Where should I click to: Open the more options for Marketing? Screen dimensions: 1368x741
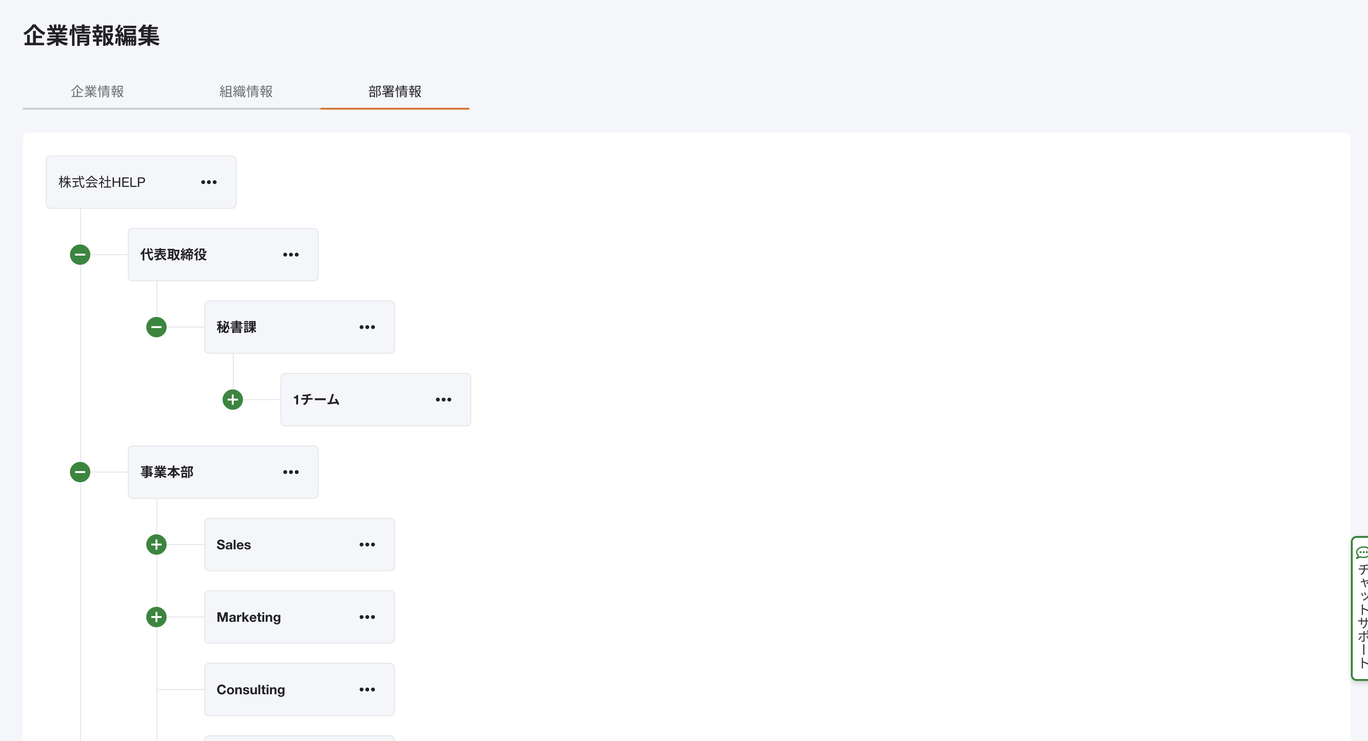pyautogui.click(x=367, y=617)
